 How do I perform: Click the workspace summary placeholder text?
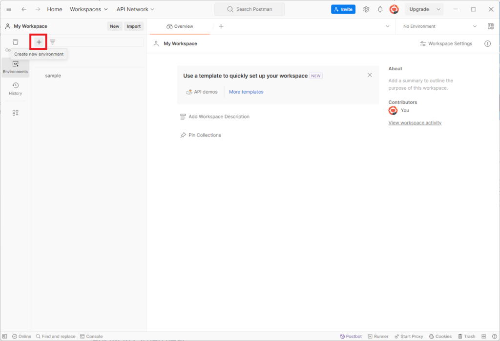pyautogui.click(x=420, y=84)
